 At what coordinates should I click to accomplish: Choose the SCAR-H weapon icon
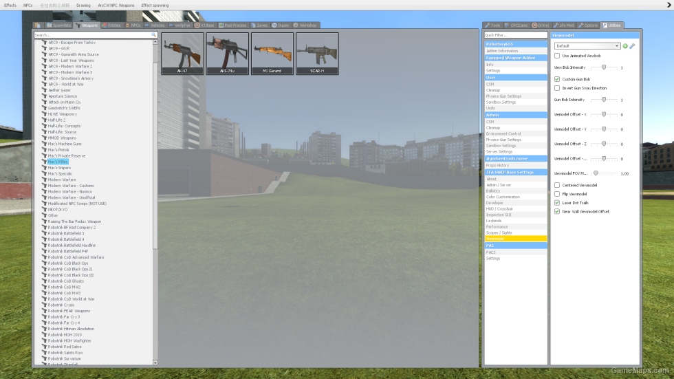click(317, 54)
